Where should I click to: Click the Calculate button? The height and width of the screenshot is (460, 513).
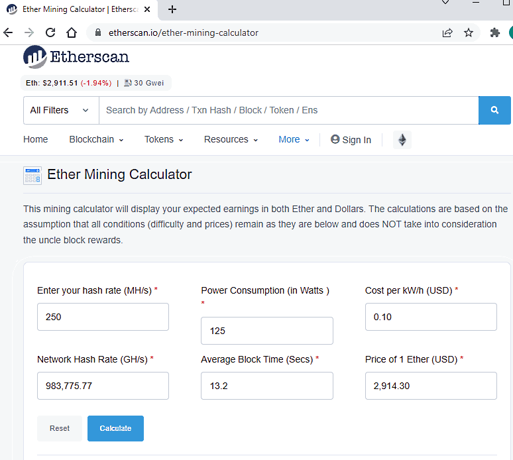pos(115,428)
